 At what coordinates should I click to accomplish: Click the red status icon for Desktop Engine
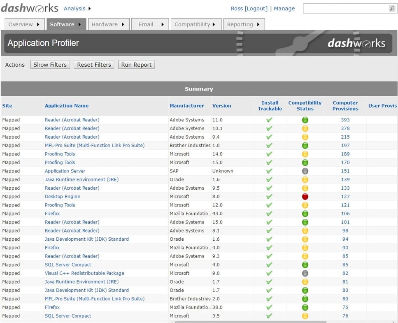305,197
